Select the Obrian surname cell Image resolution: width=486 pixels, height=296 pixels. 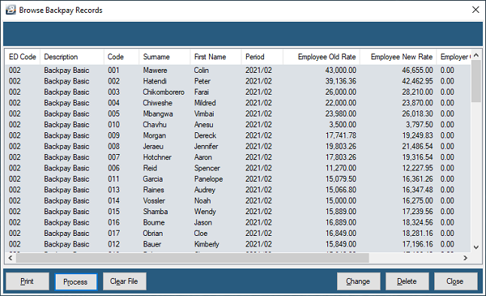click(153, 233)
